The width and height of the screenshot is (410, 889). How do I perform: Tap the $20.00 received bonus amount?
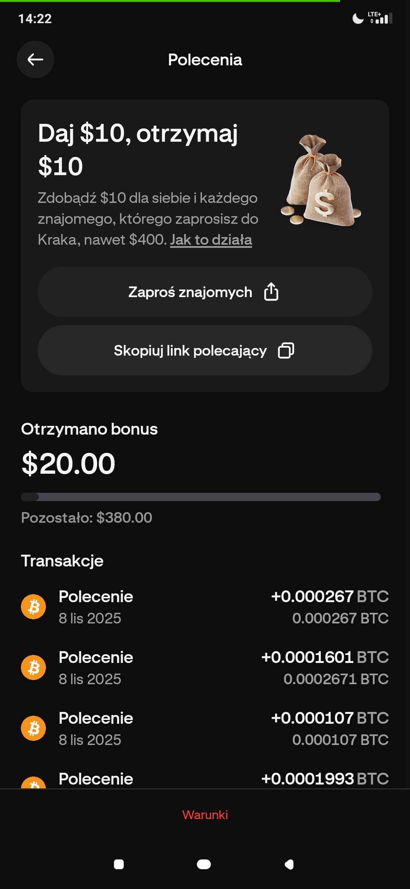tap(68, 464)
